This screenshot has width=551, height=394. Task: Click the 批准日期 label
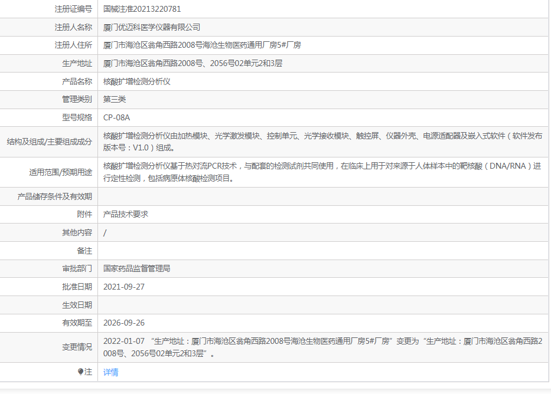coord(77,287)
